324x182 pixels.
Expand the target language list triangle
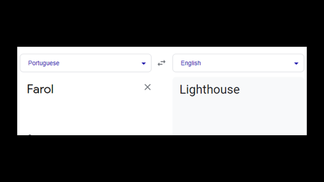296,64
